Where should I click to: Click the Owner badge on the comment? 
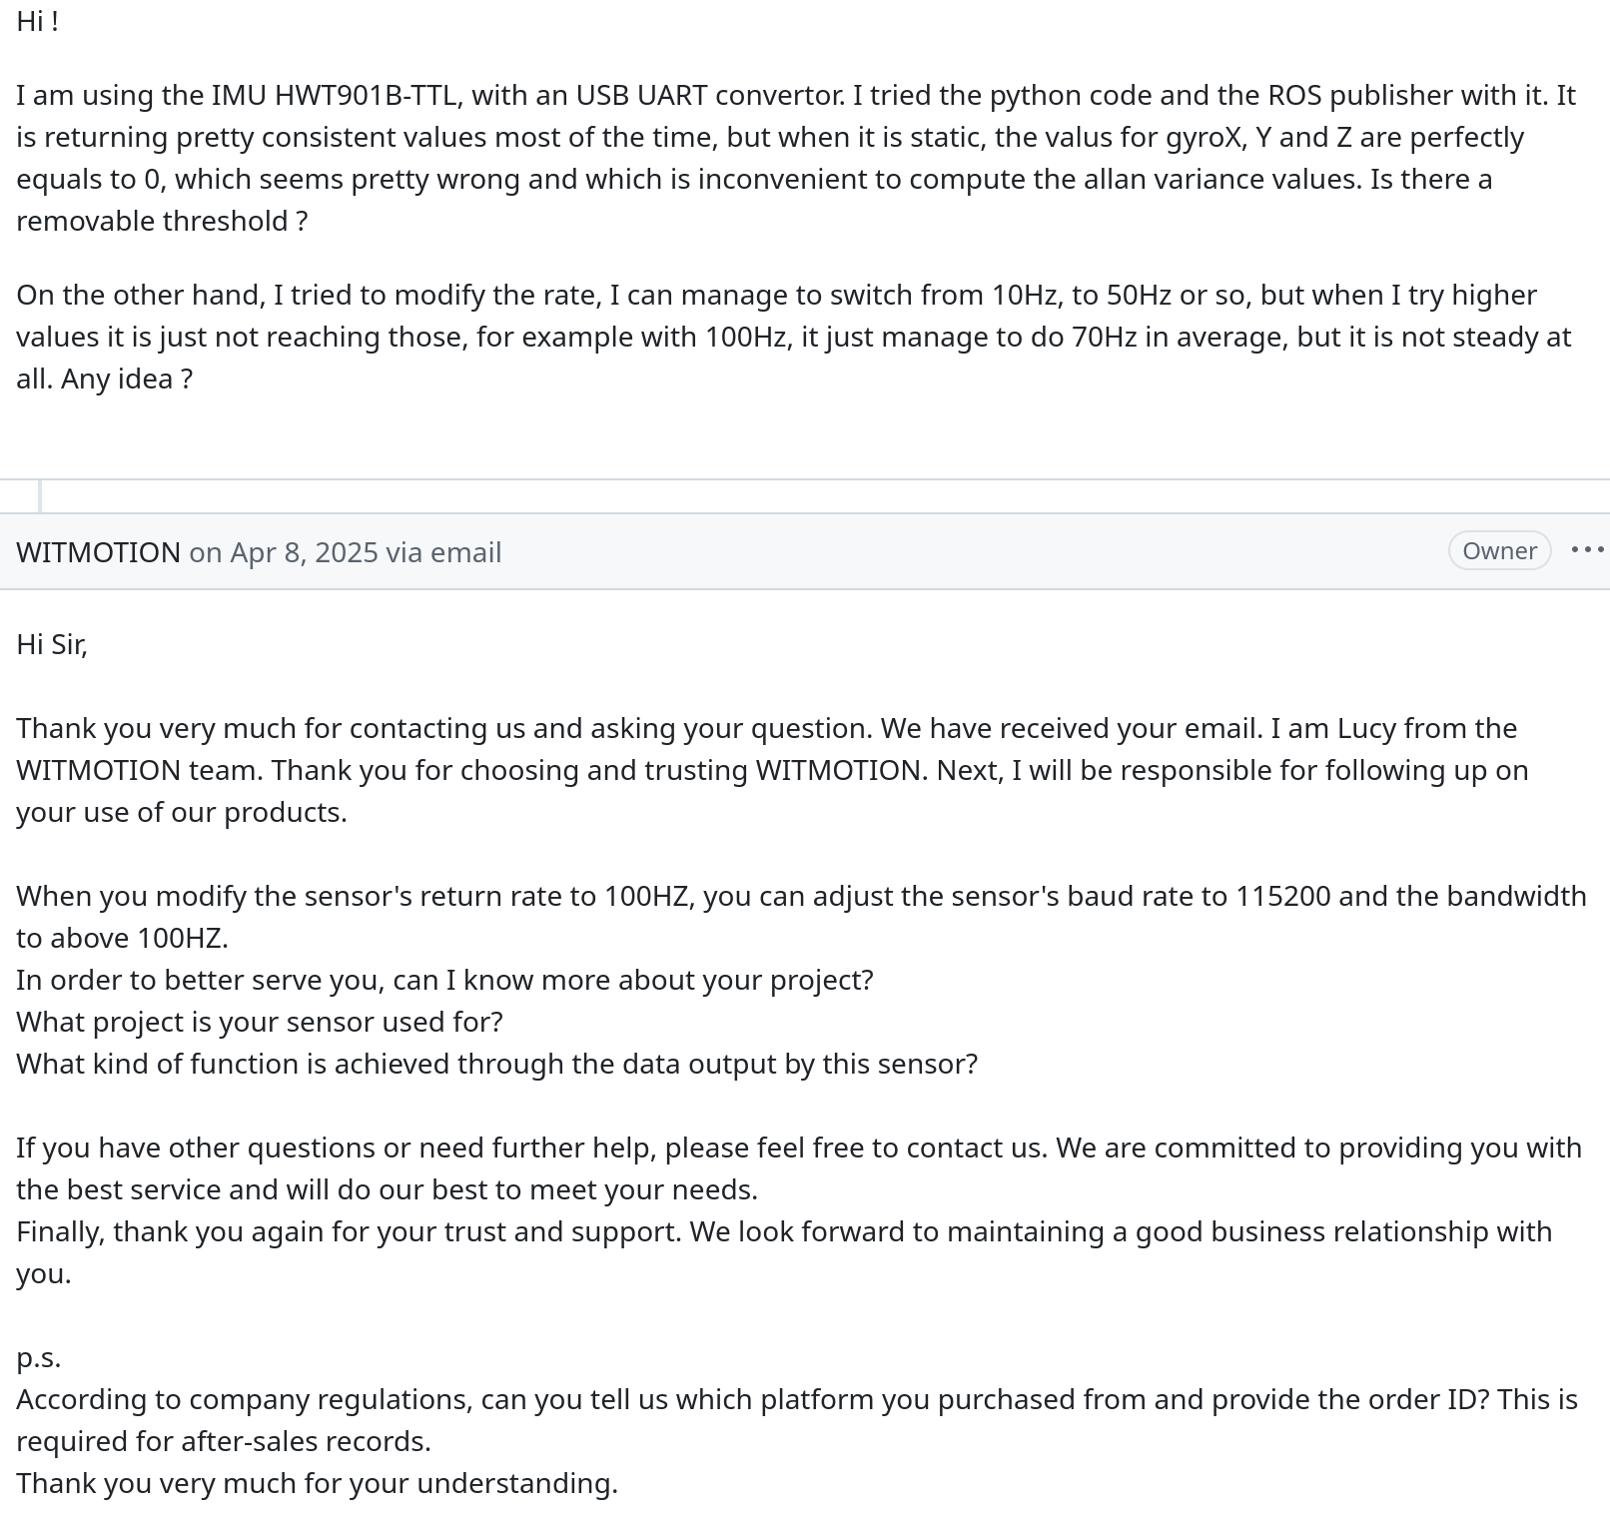[x=1498, y=550]
